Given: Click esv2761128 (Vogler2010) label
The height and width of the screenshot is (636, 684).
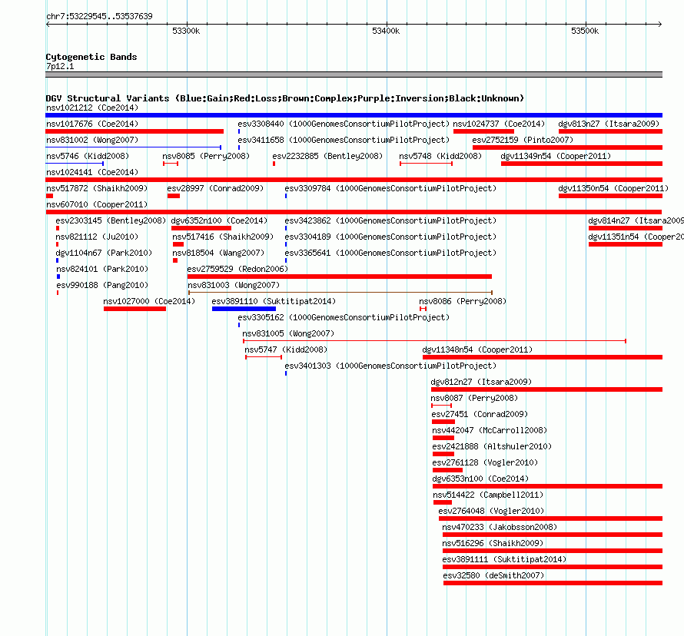Looking at the screenshot, I should (485, 462).
